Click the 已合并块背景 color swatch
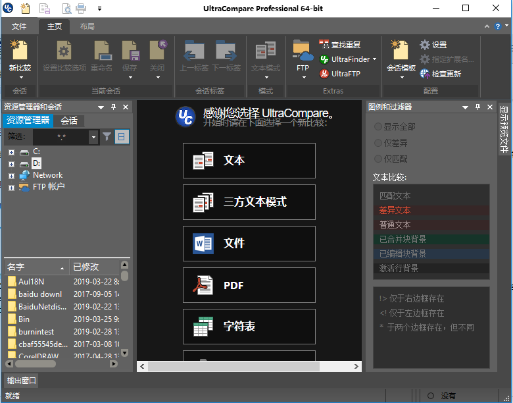Viewport: 513px width, 403px height. click(x=431, y=239)
